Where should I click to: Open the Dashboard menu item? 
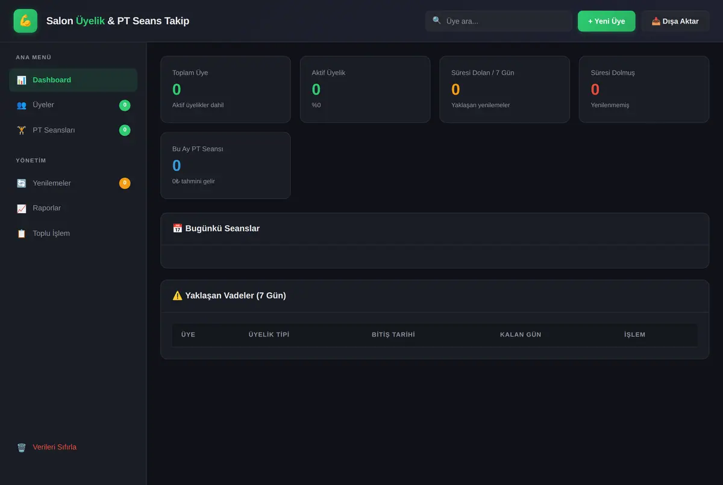73,80
